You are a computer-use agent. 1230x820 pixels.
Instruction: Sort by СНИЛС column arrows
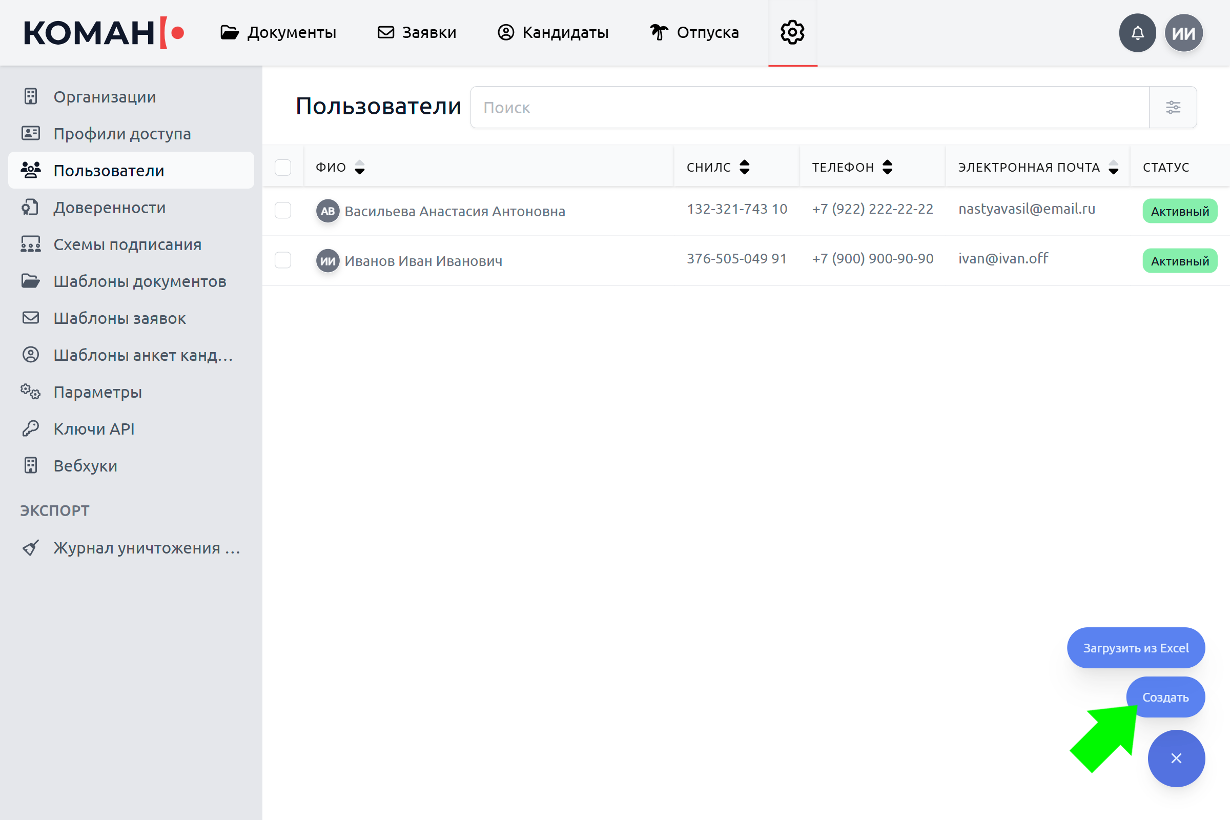coord(744,168)
